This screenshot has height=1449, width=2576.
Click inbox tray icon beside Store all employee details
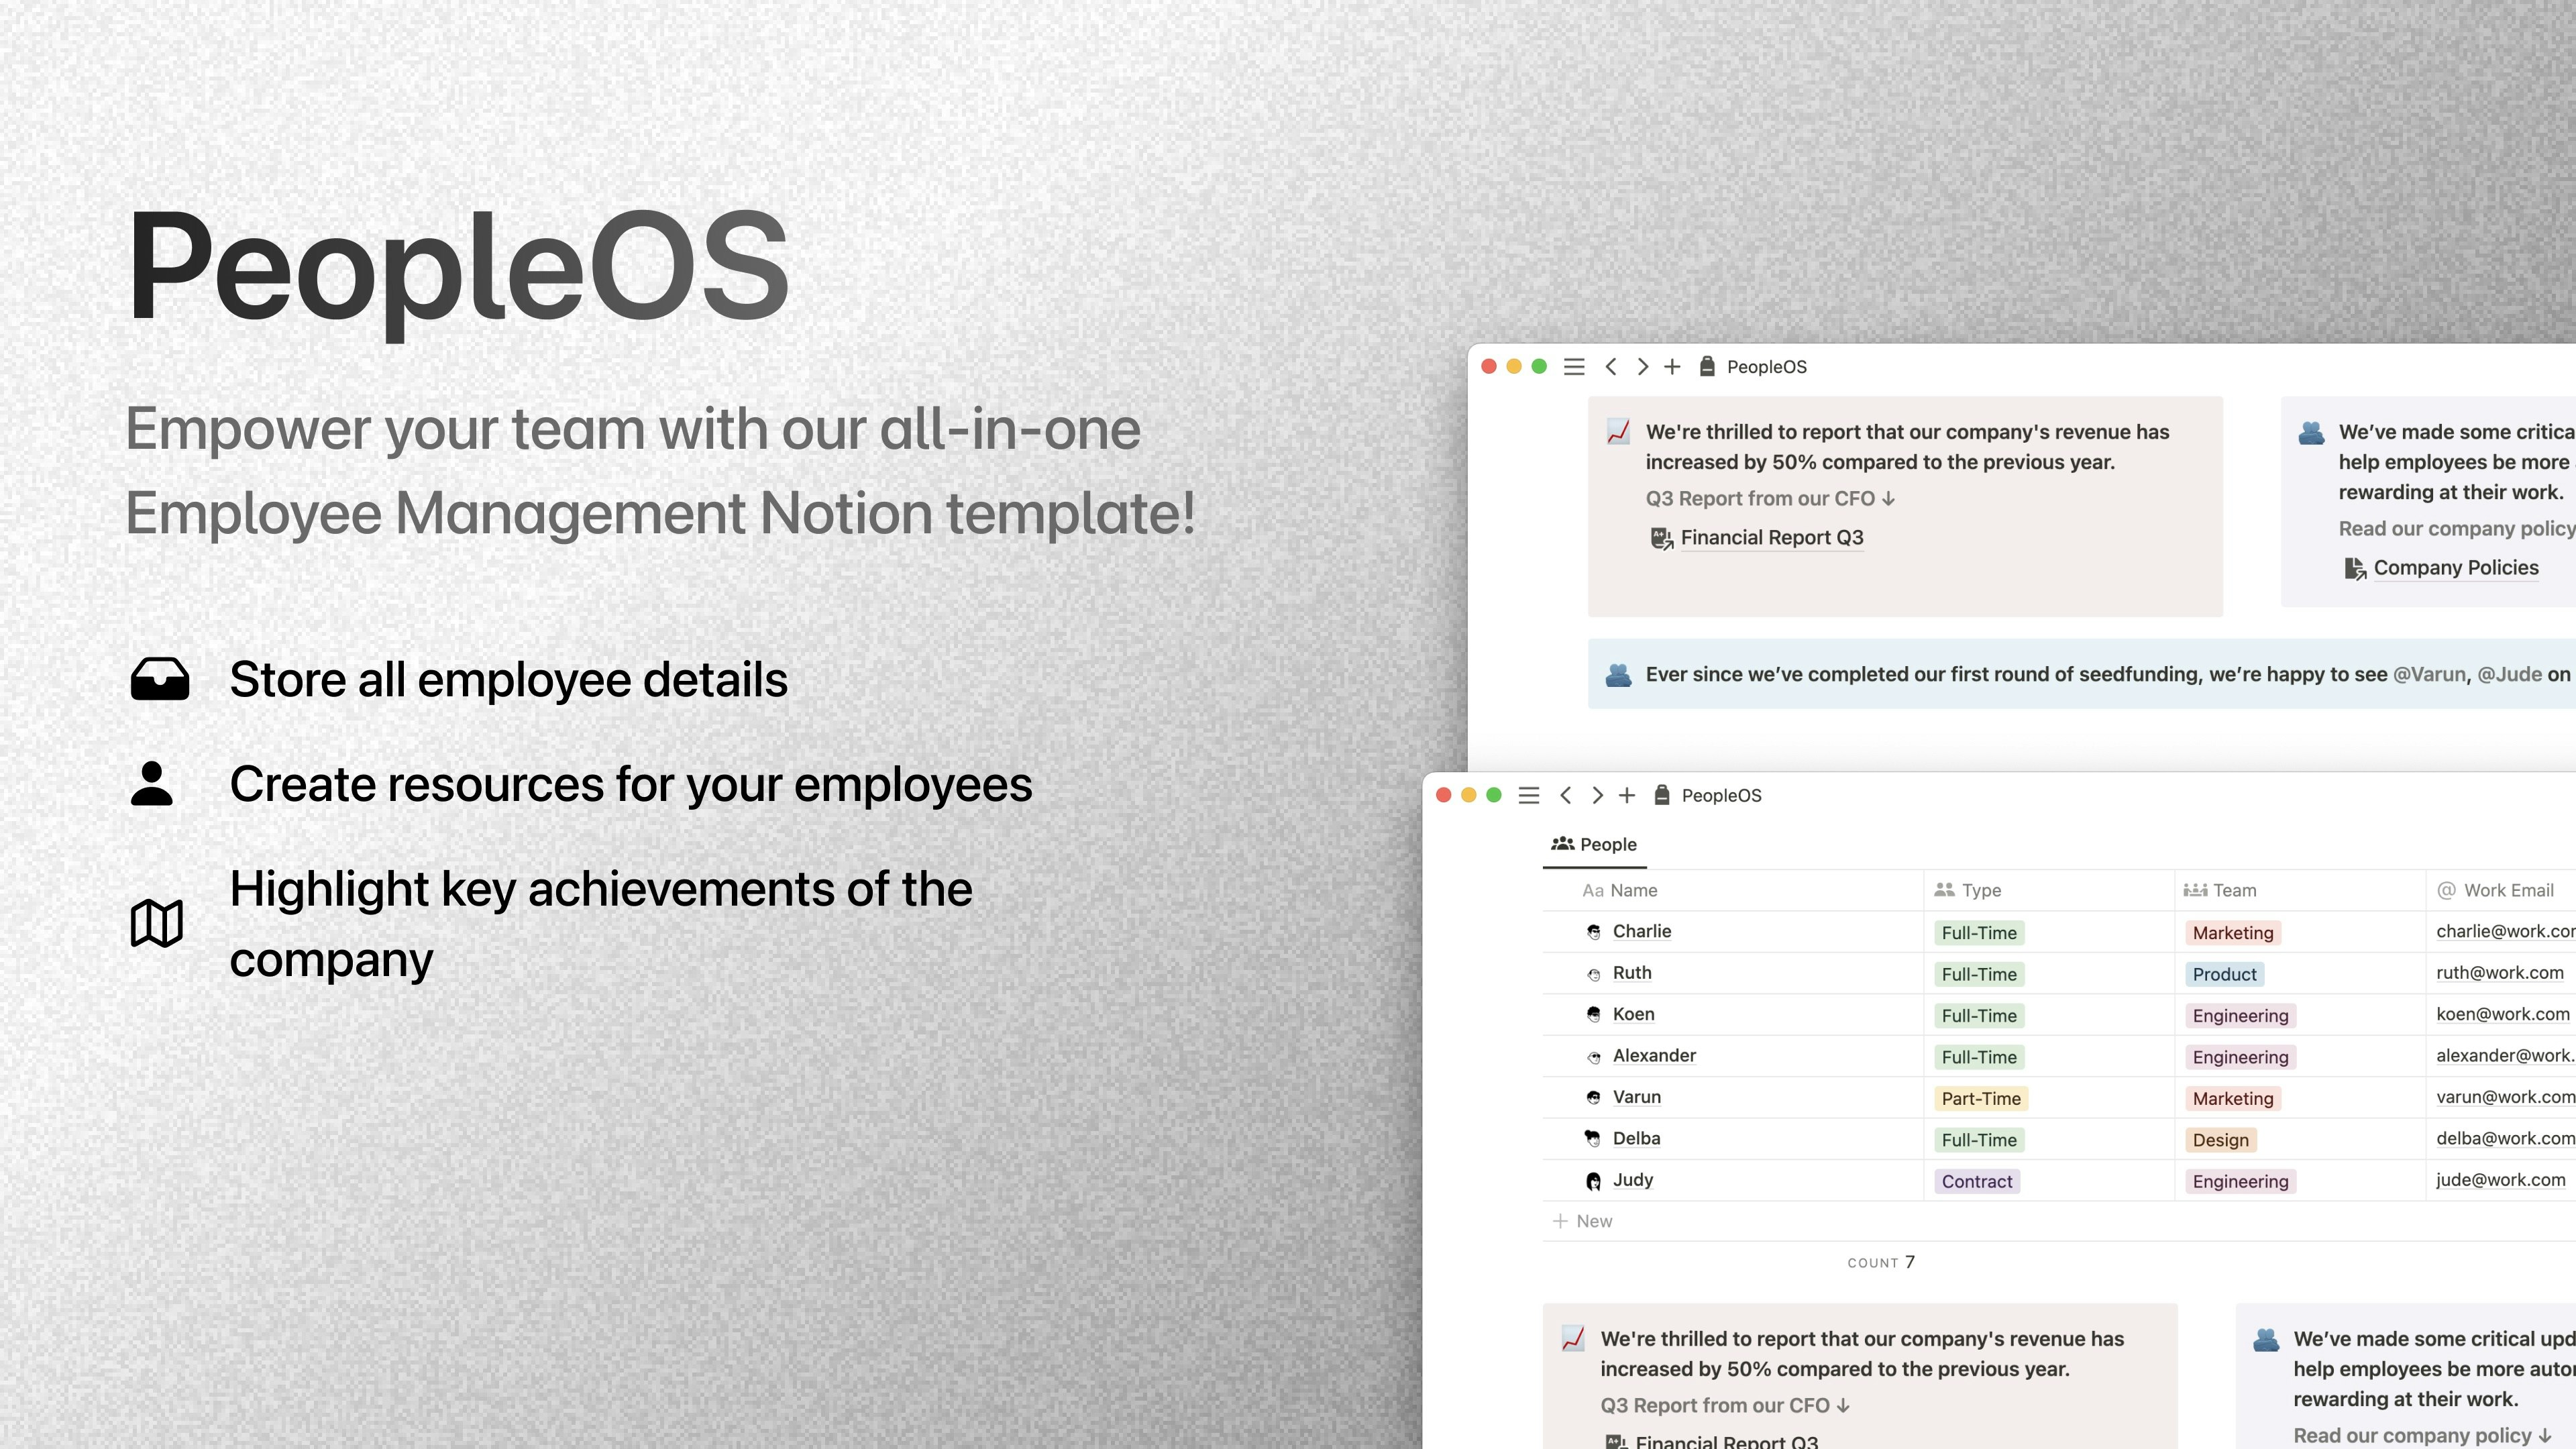tap(160, 679)
